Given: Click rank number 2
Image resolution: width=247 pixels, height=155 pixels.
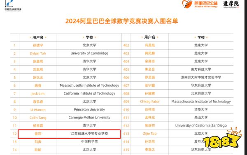Looking at the screenshot, I should coord(14,53).
